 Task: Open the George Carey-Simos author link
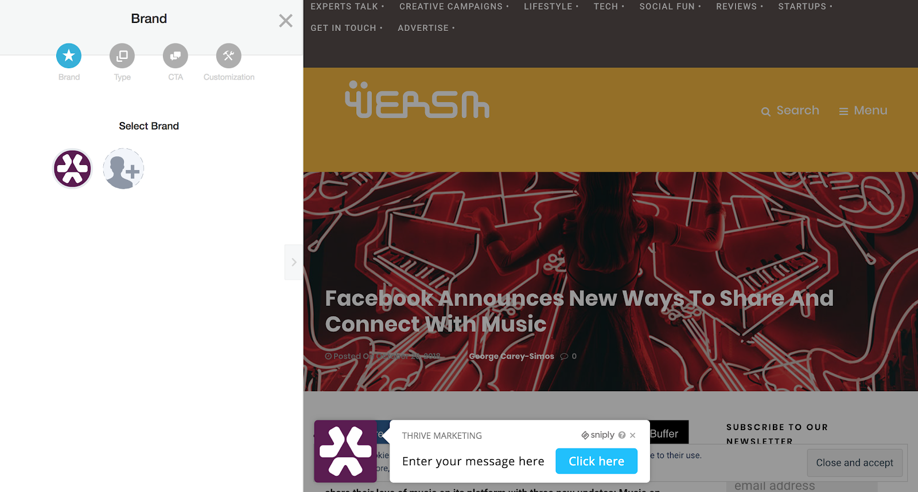[x=511, y=356]
